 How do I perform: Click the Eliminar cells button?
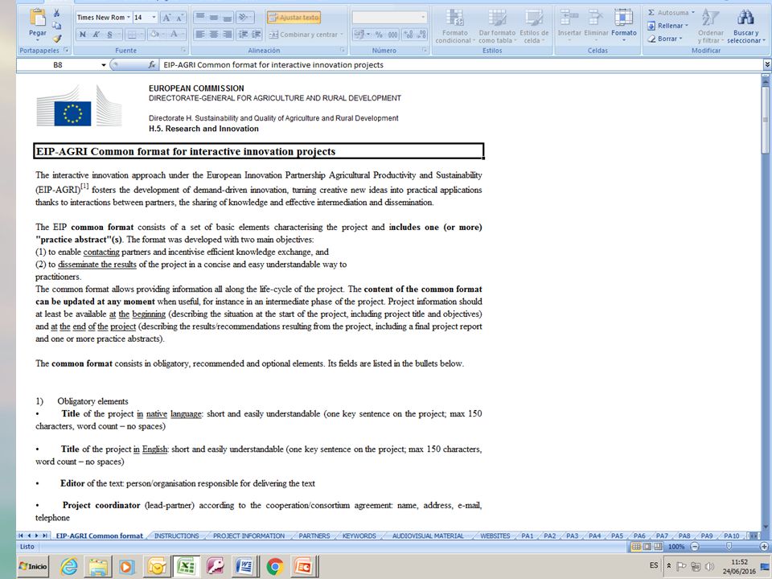pyautogui.click(x=596, y=23)
